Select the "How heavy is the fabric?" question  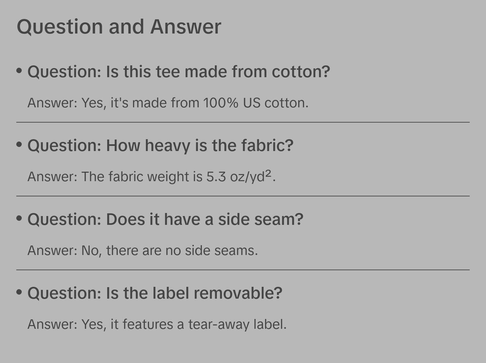click(x=160, y=146)
